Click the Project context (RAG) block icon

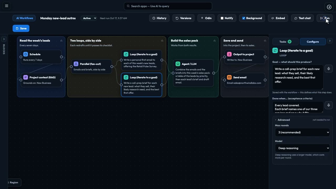click(x=25, y=77)
